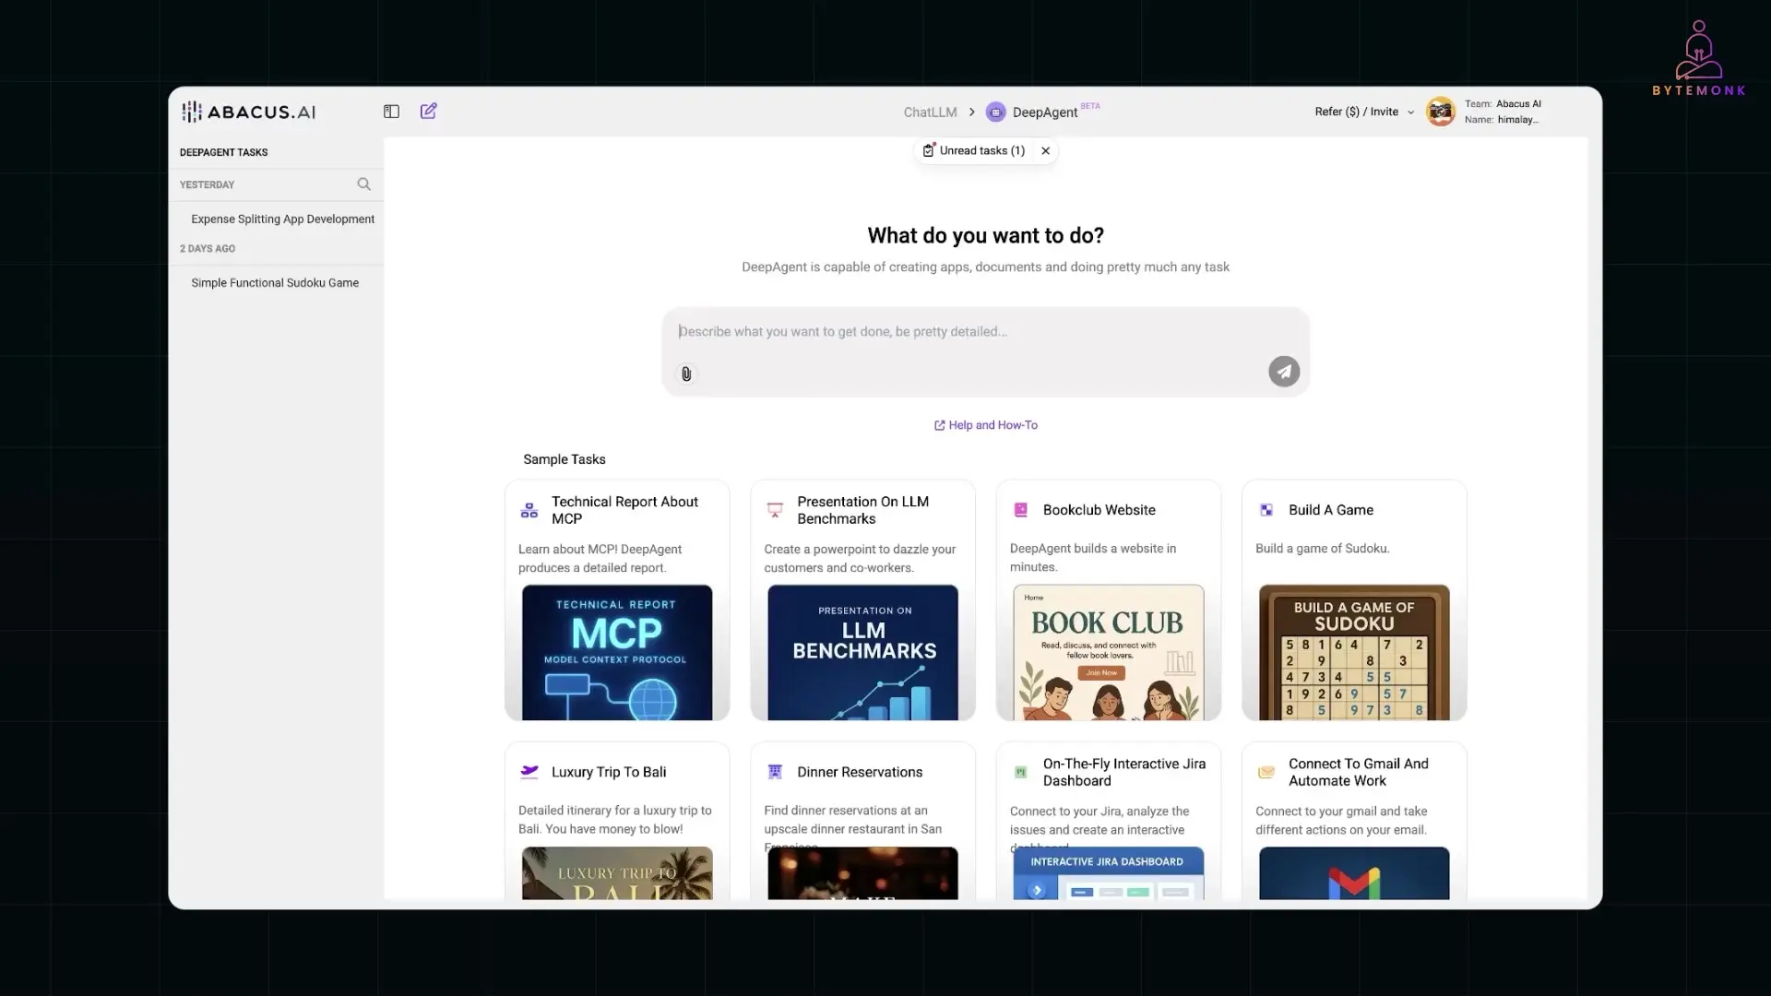Click the Jira Dashboard card icon
Viewport: 1771px width, 996px height.
pos(1021,772)
